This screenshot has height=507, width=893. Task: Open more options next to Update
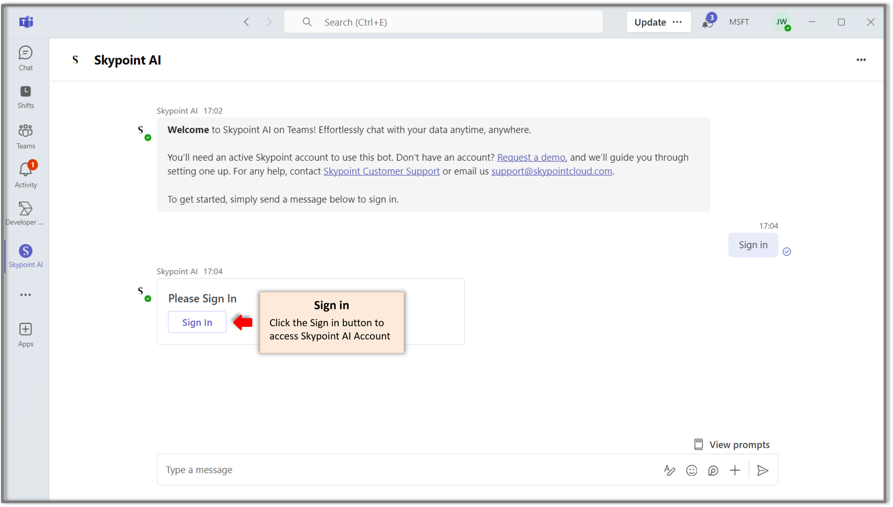tap(677, 22)
